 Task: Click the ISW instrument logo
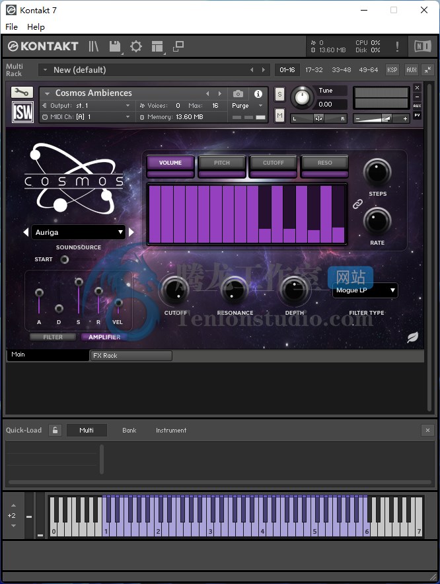[22, 112]
